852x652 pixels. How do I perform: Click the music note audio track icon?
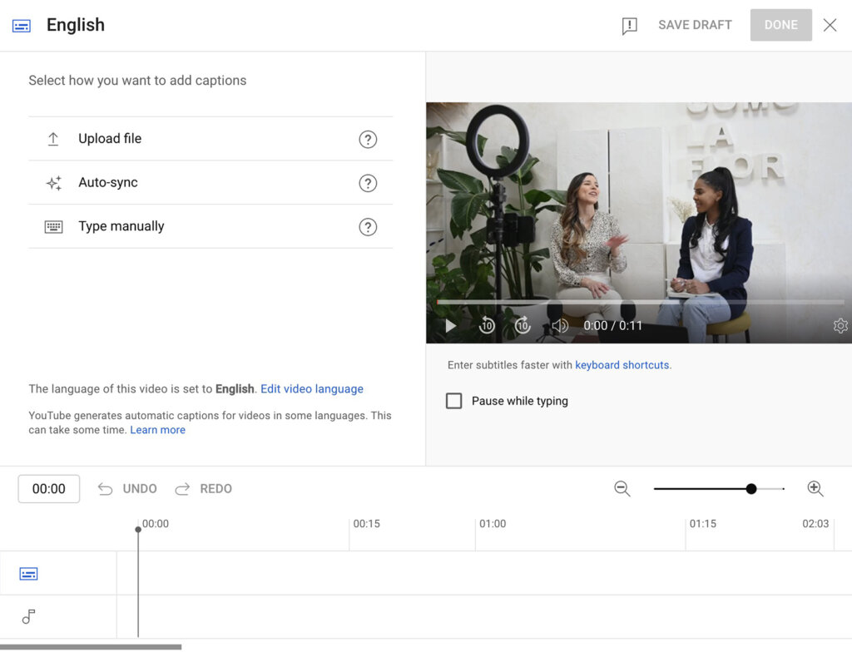coord(28,617)
